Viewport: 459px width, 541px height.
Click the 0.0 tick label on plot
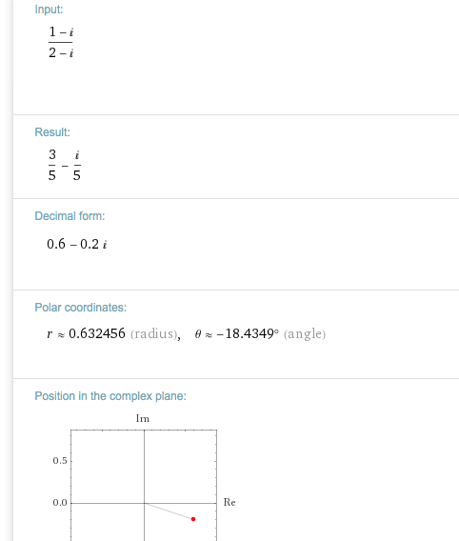click(x=60, y=503)
